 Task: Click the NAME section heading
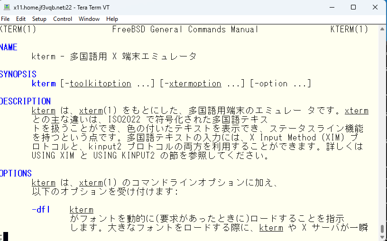click(9, 47)
